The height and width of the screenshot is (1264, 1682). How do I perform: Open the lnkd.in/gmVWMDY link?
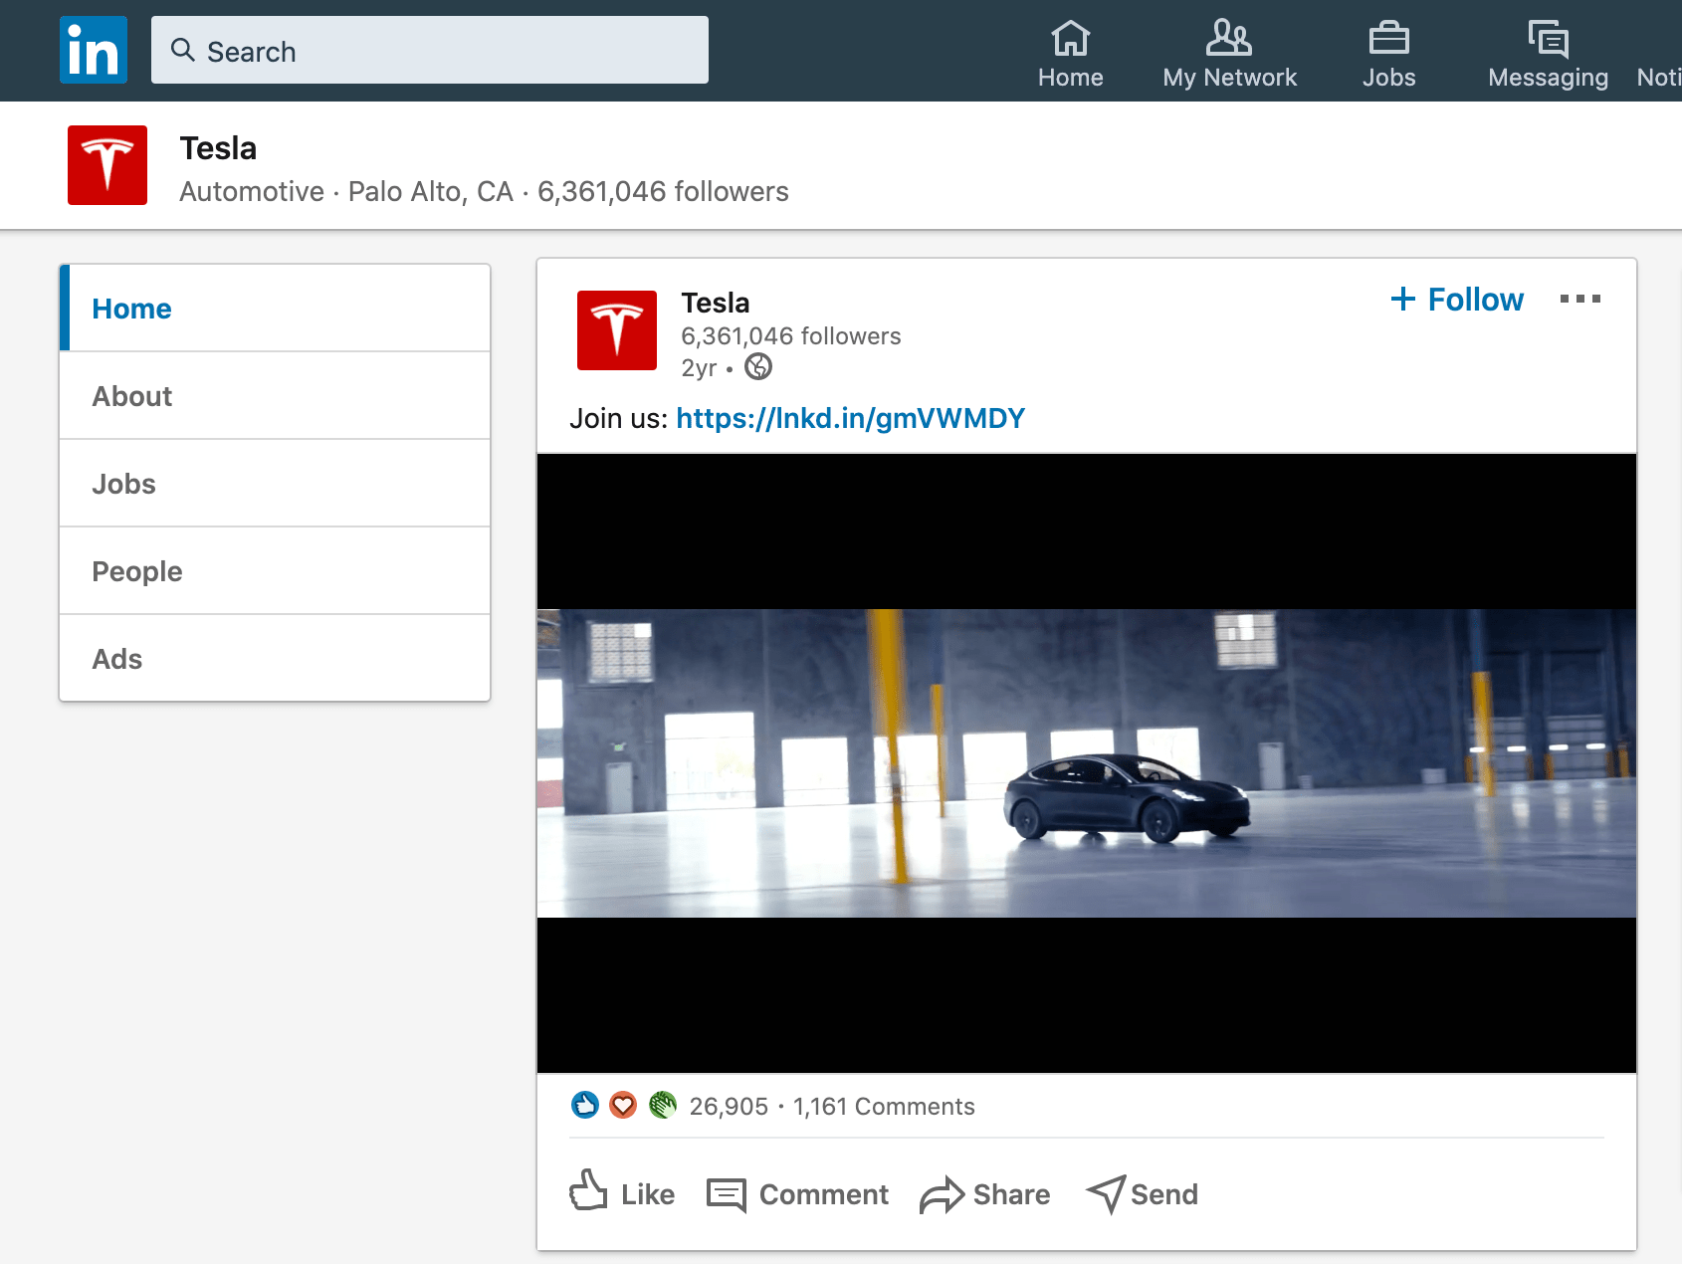[850, 418]
